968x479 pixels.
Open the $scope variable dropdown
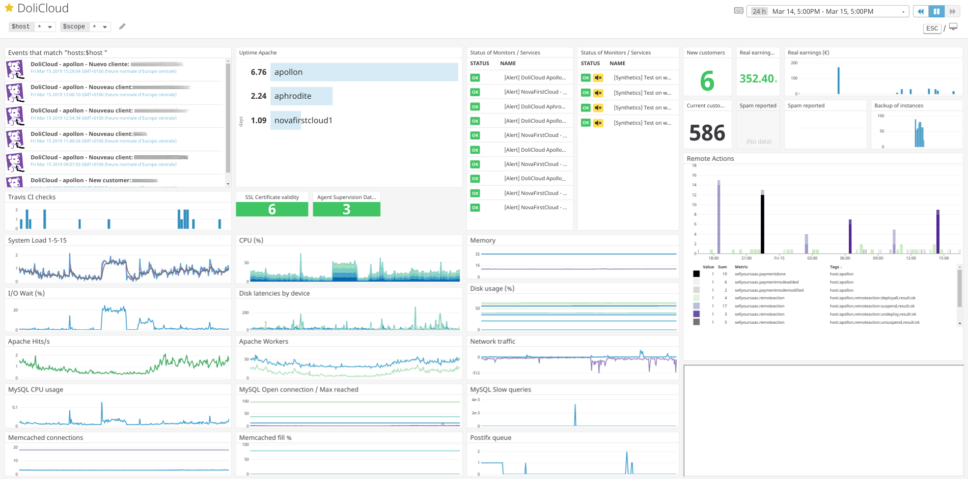[x=99, y=26]
